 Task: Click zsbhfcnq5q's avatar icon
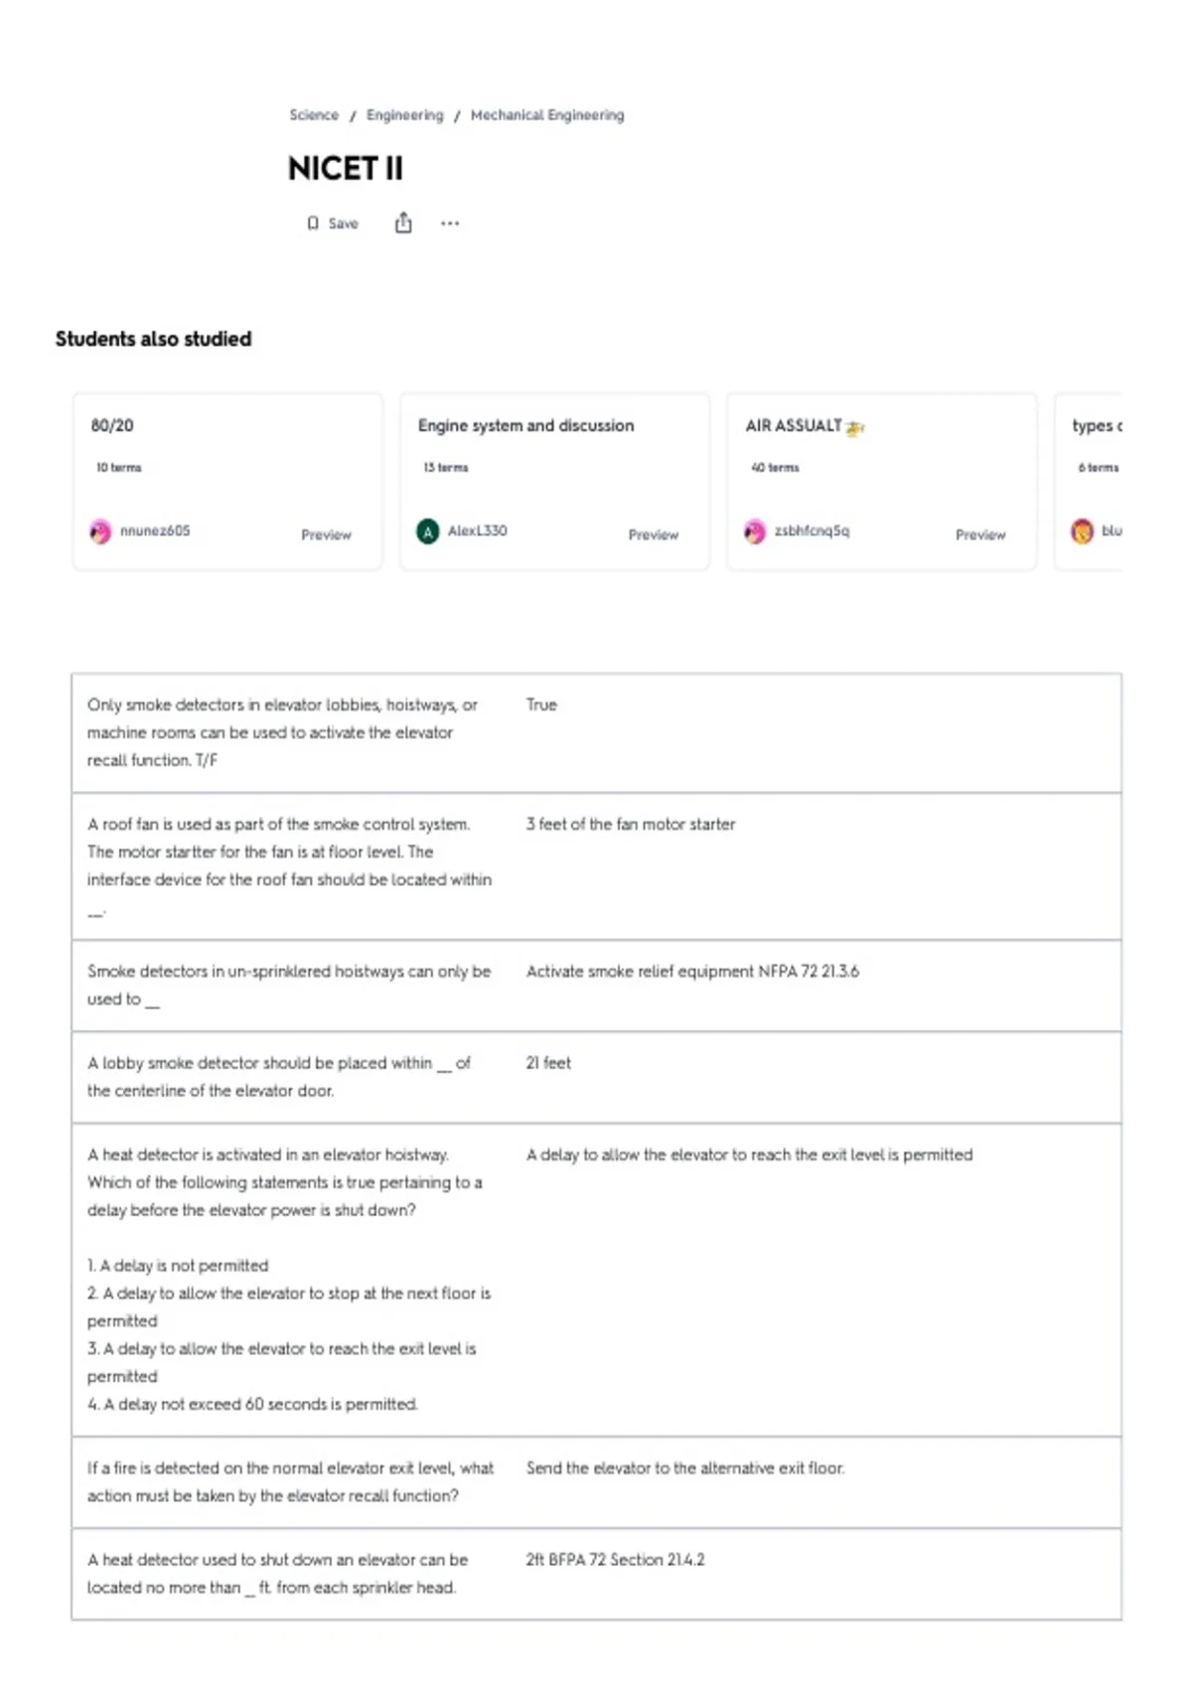pyautogui.click(x=755, y=532)
